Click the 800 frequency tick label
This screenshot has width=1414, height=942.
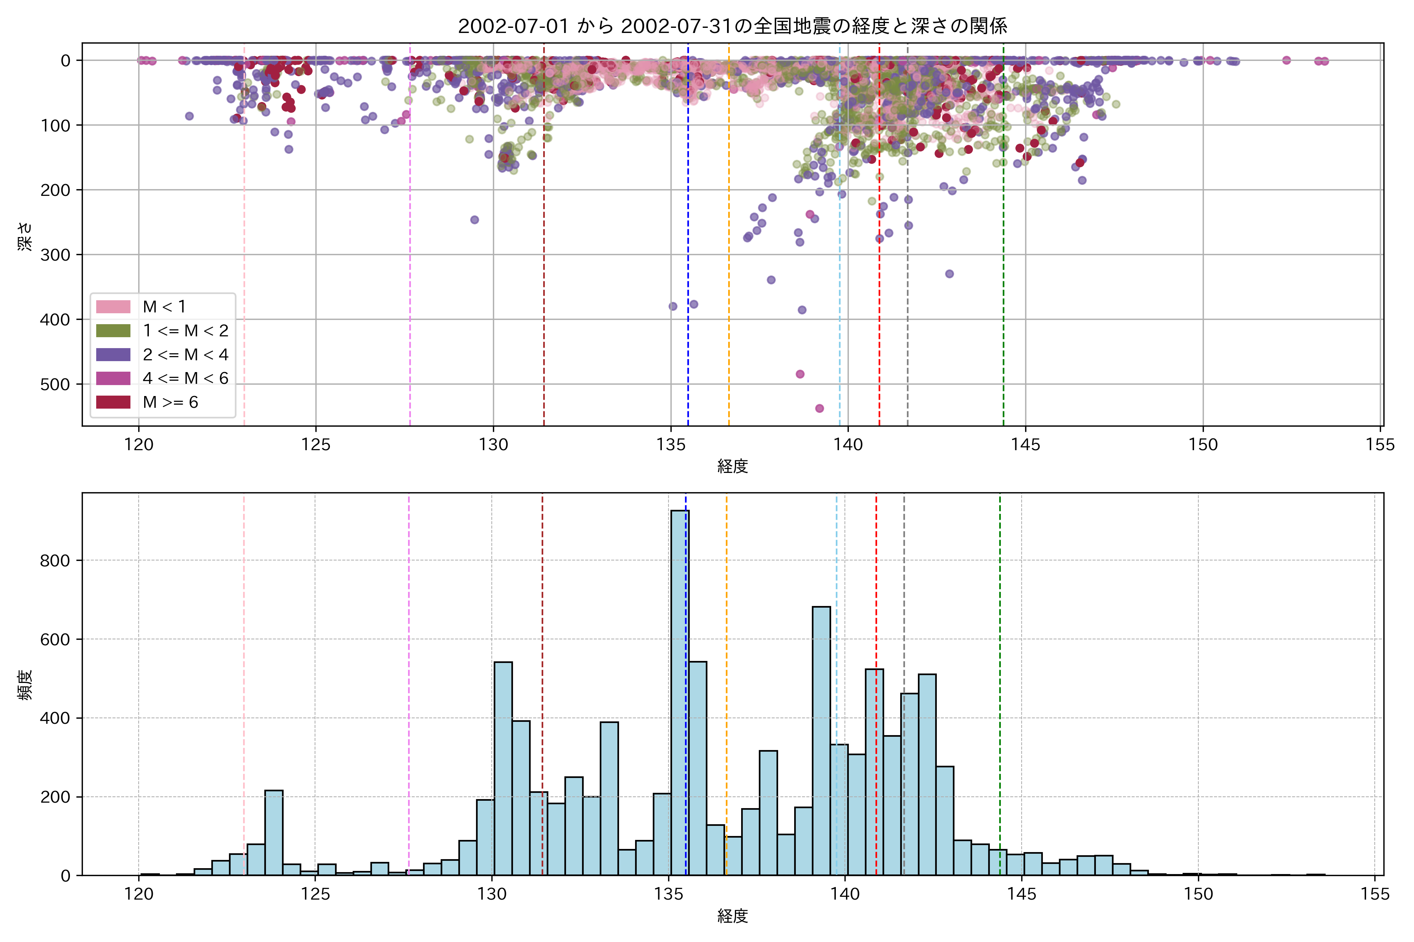coord(55,560)
